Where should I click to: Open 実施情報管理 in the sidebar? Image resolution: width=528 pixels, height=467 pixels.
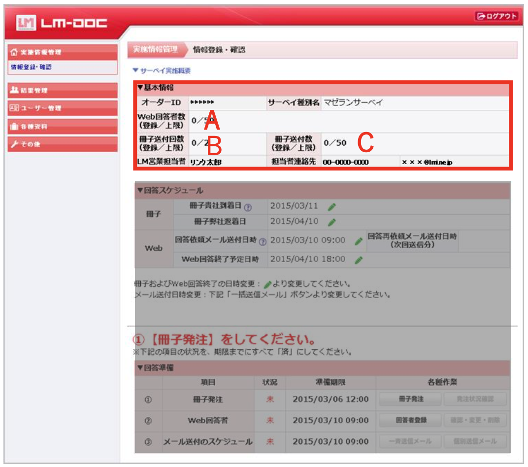pyautogui.click(x=63, y=52)
